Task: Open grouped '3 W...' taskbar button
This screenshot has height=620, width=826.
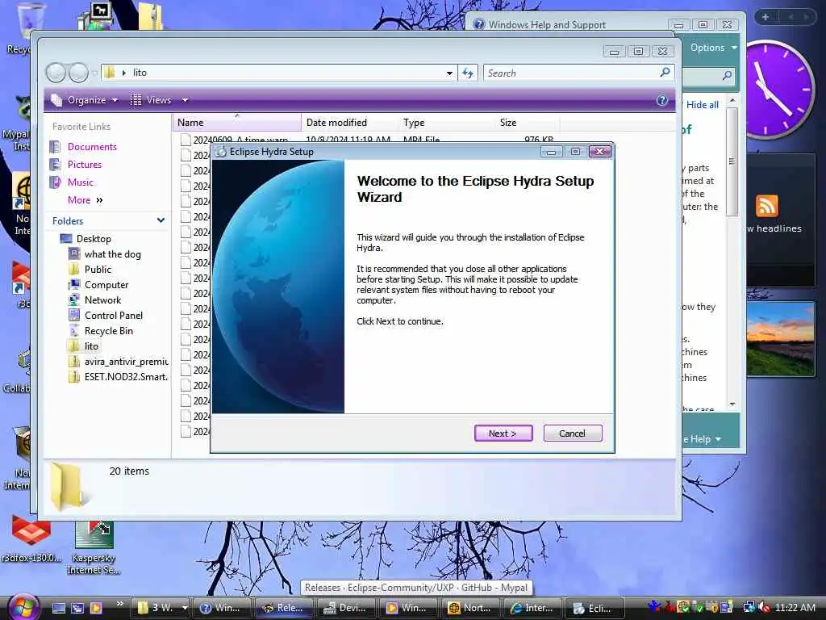Action: click(161, 608)
